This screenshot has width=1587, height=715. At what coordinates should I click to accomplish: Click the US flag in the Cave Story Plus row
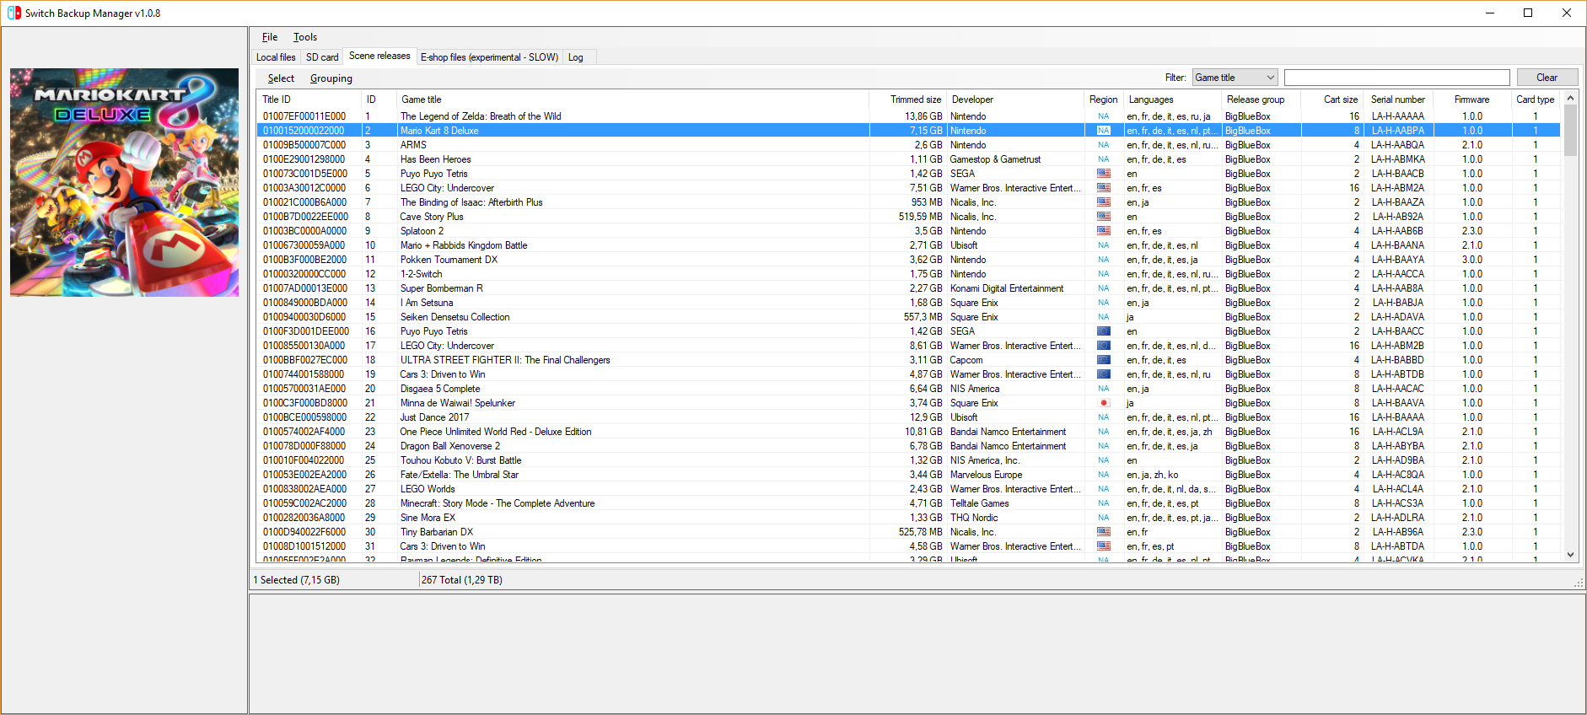tap(1103, 217)
